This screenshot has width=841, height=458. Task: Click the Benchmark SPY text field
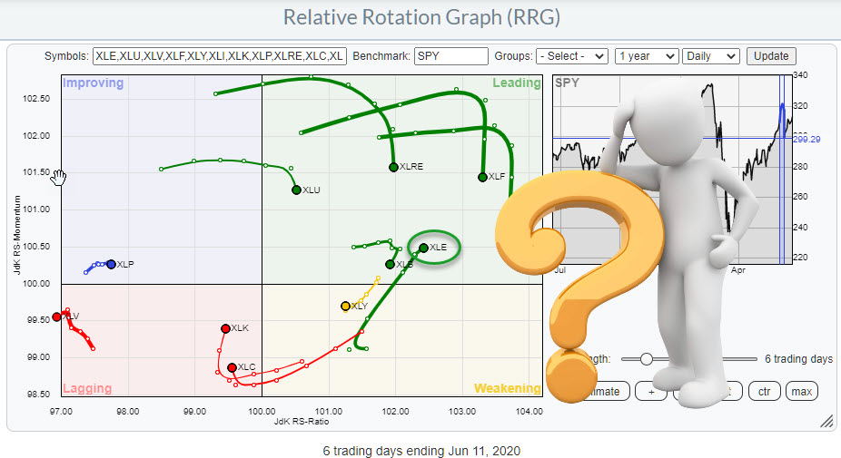(x=451, y=56)
